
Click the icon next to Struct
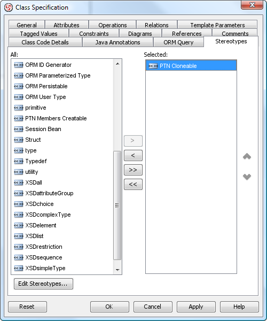pos(18,140)
